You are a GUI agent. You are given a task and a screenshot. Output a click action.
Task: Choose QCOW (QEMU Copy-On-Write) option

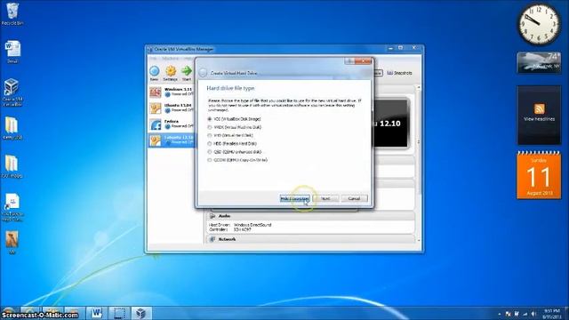click(237, 160)
